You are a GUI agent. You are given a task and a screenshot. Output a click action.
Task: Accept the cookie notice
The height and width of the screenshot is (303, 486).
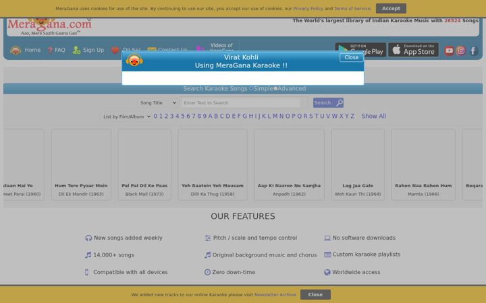391,8
